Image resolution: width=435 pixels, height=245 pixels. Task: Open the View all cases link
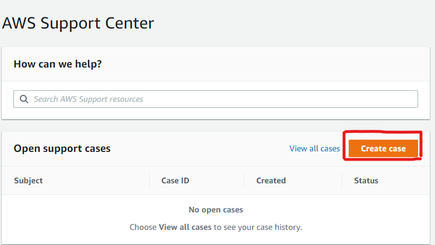(x=314, y=148)
